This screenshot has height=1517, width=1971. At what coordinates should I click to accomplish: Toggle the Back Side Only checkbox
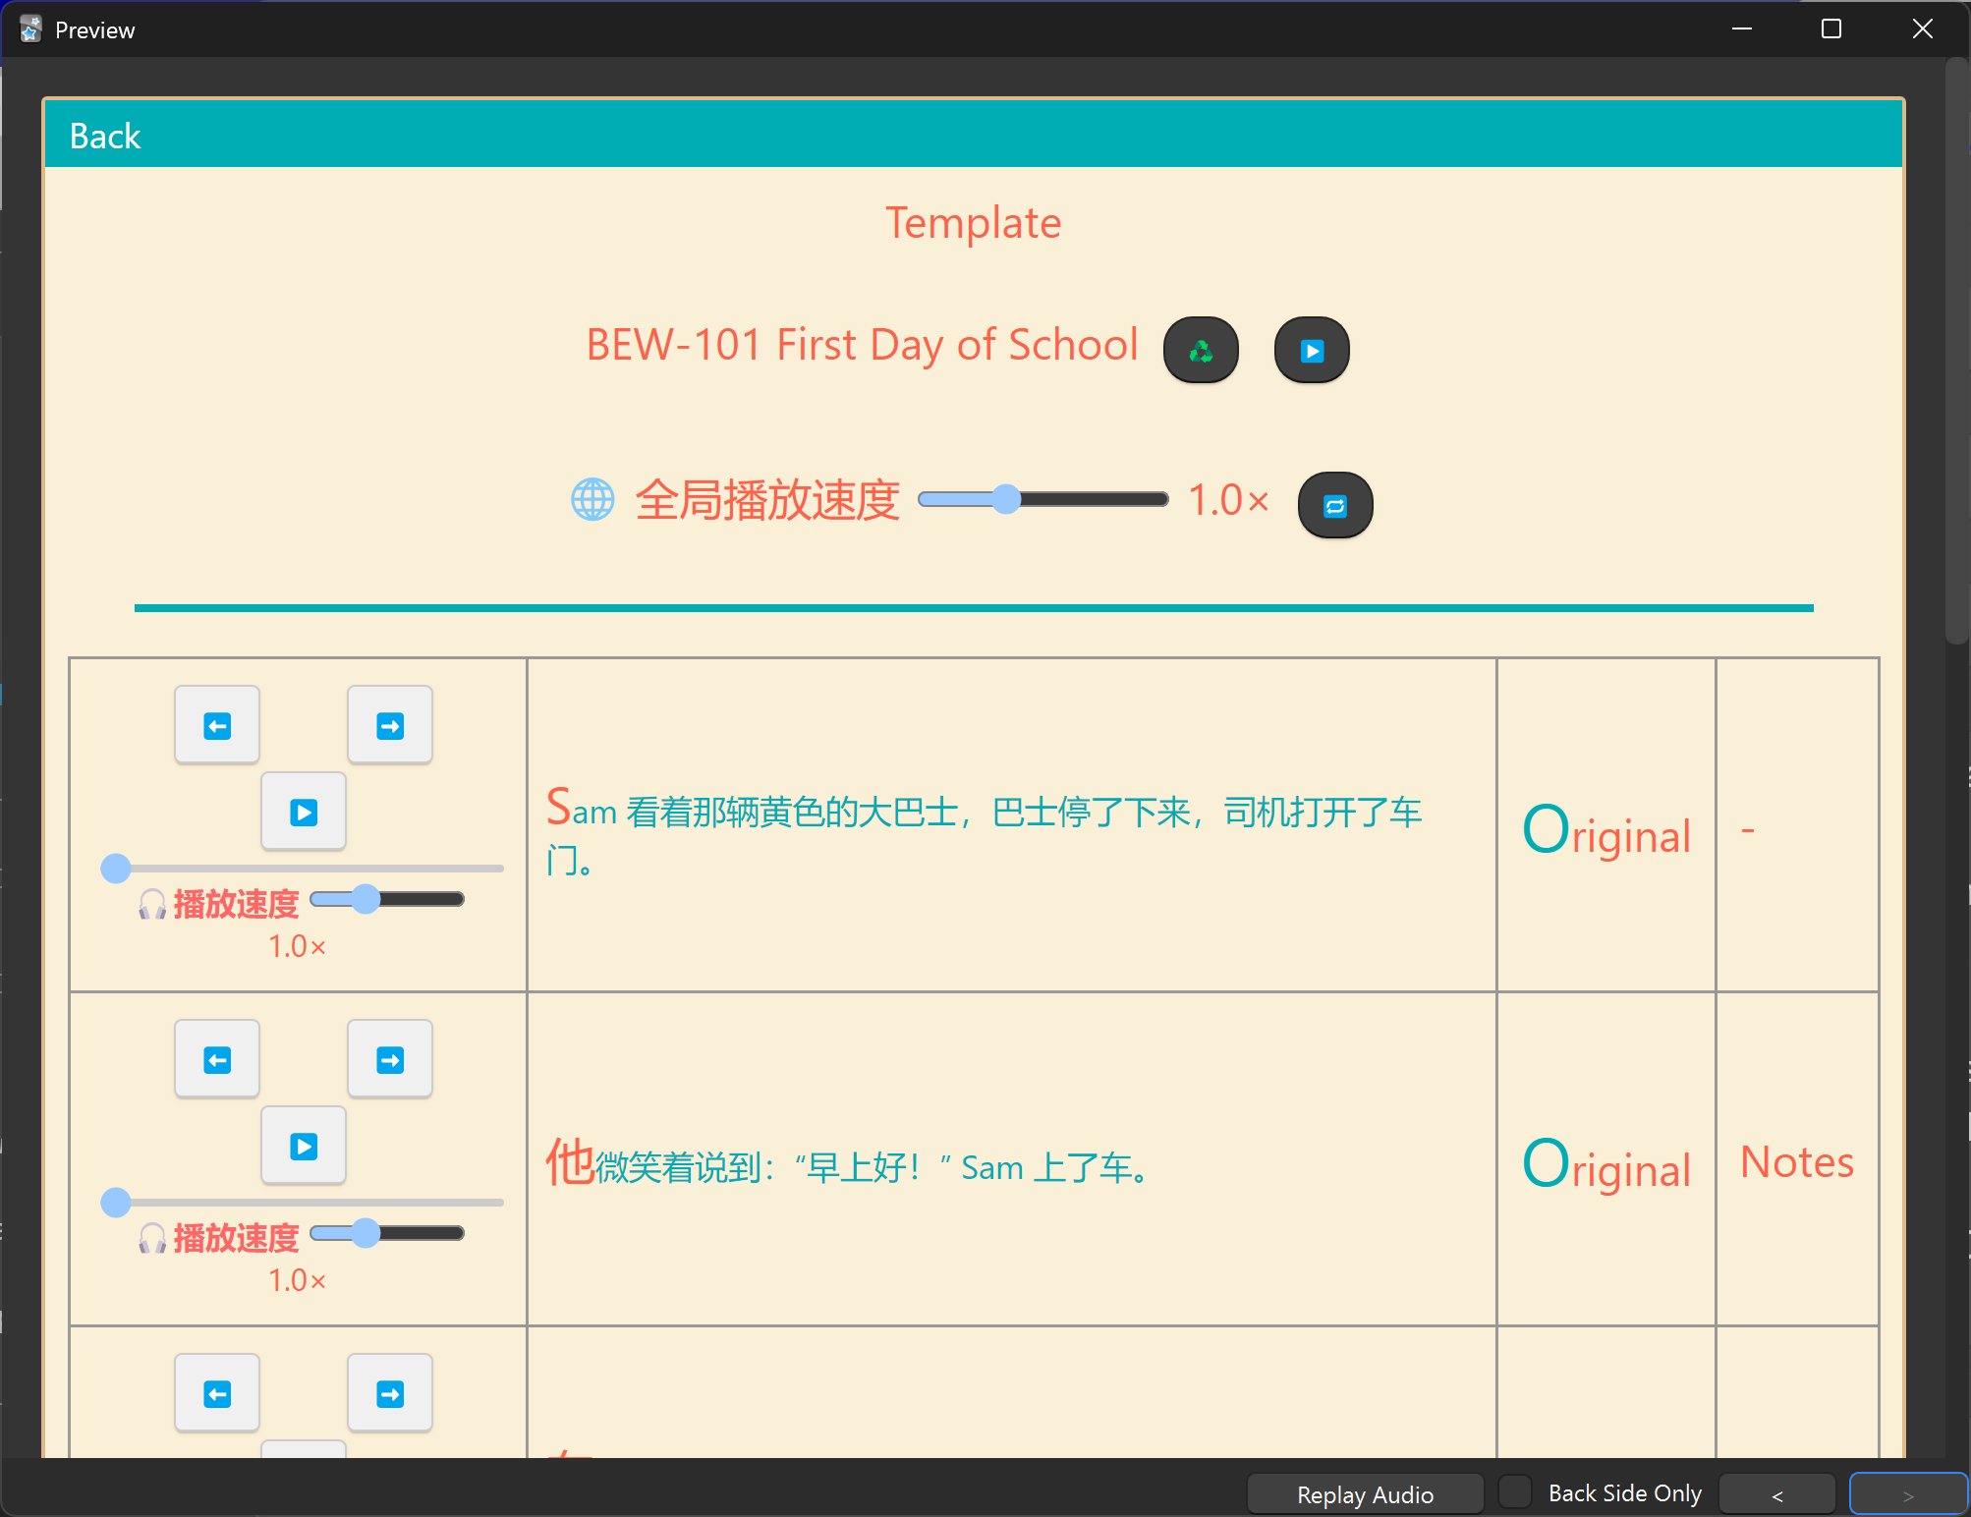pyautogui.click(x=1515, y=1491)
